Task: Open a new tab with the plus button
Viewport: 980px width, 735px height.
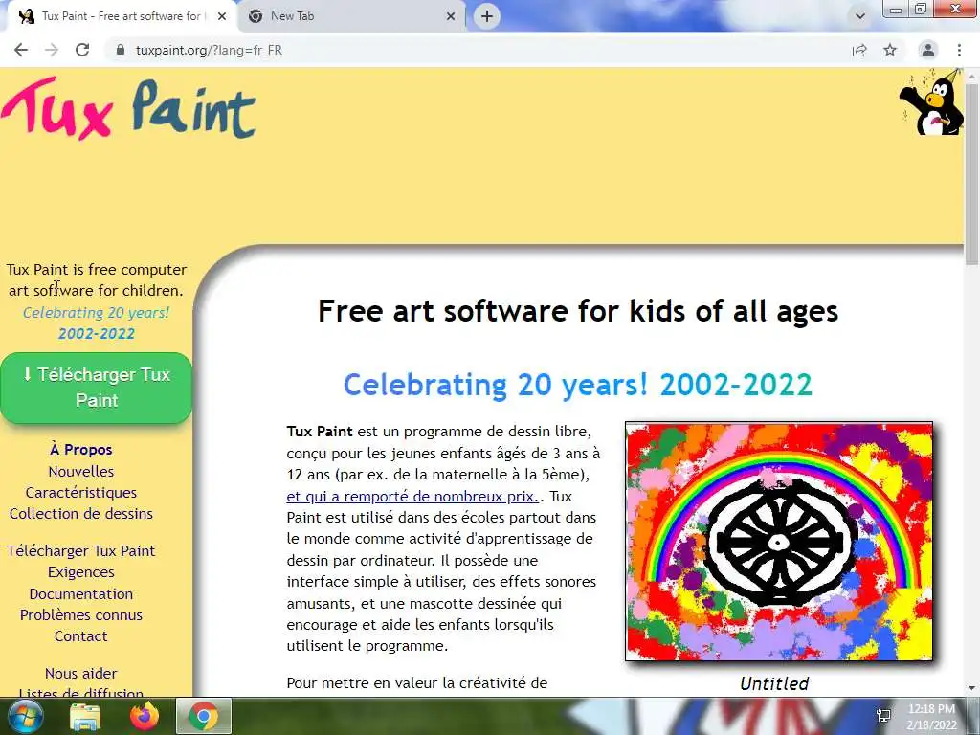Action: point(487,16)
